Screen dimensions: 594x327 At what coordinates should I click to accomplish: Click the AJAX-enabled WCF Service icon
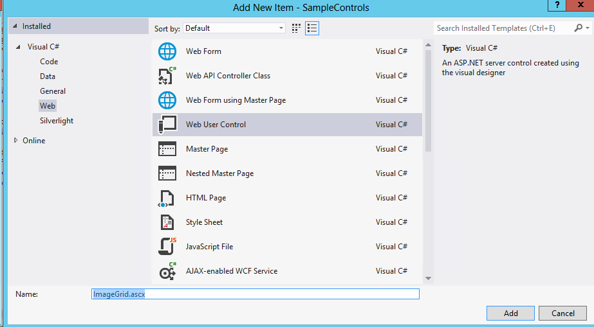pos(167,271)
